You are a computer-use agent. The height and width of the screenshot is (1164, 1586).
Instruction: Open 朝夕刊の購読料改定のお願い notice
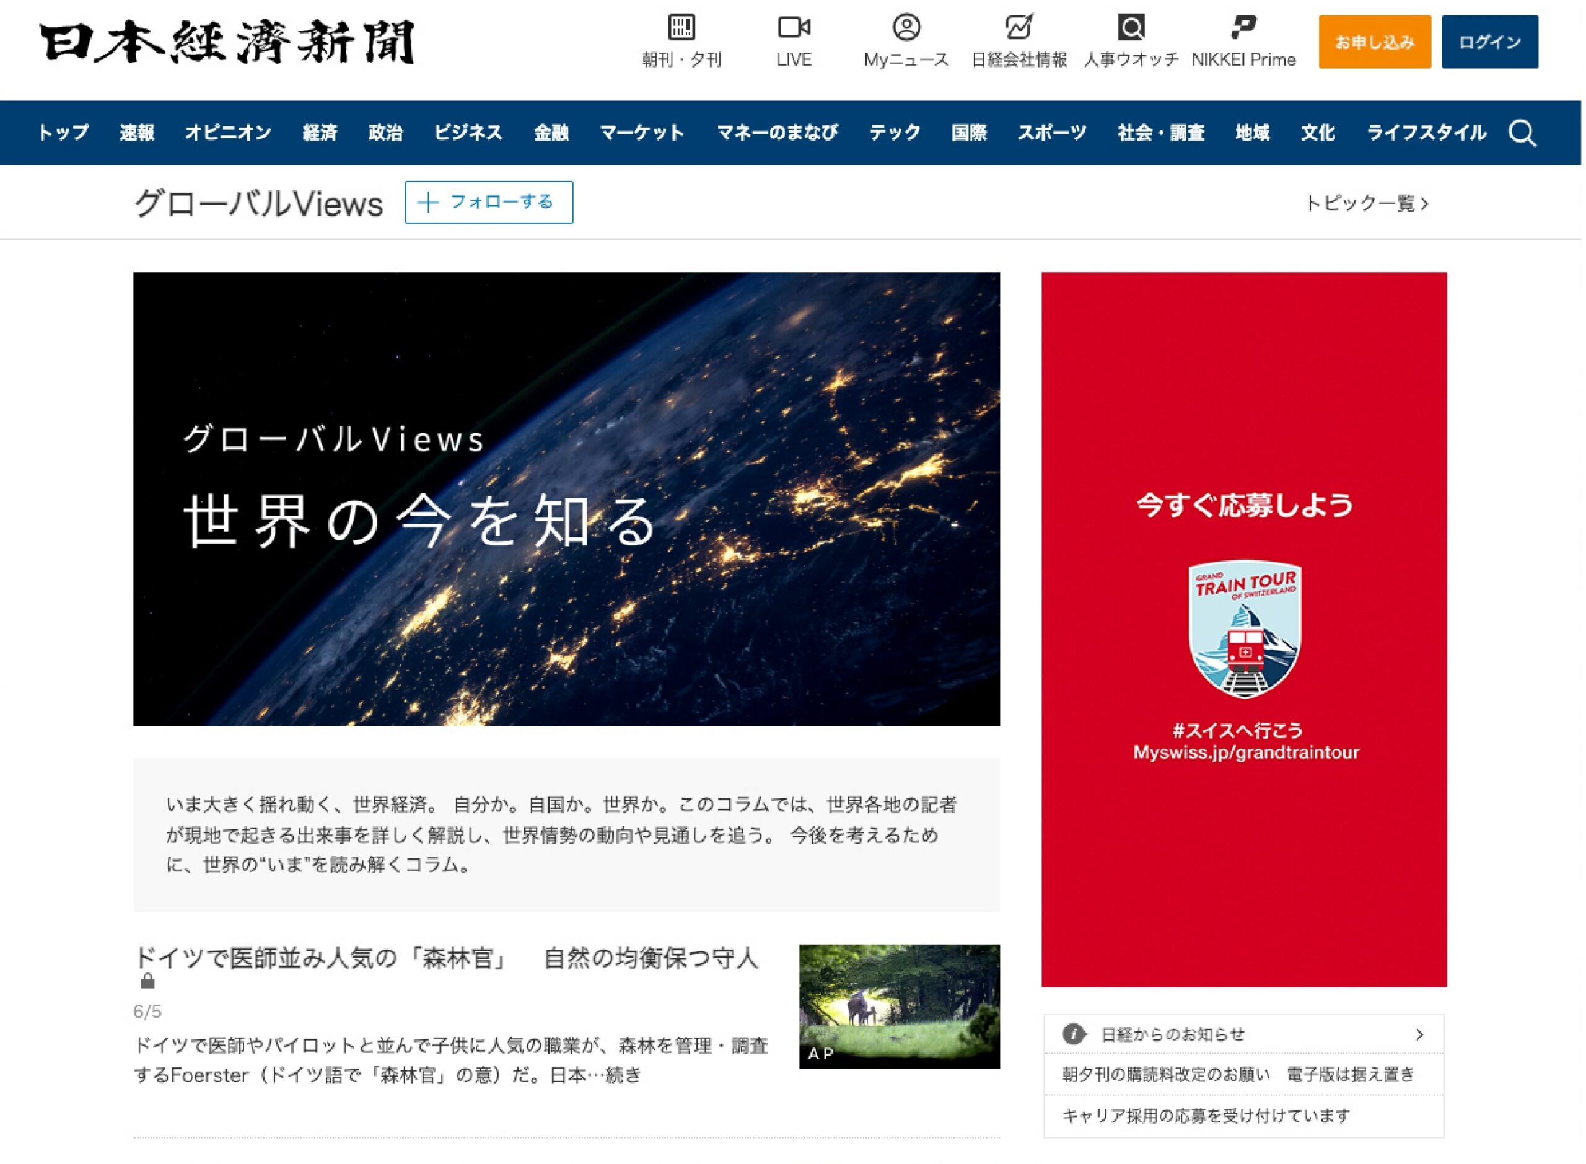click(1238, 1075)
